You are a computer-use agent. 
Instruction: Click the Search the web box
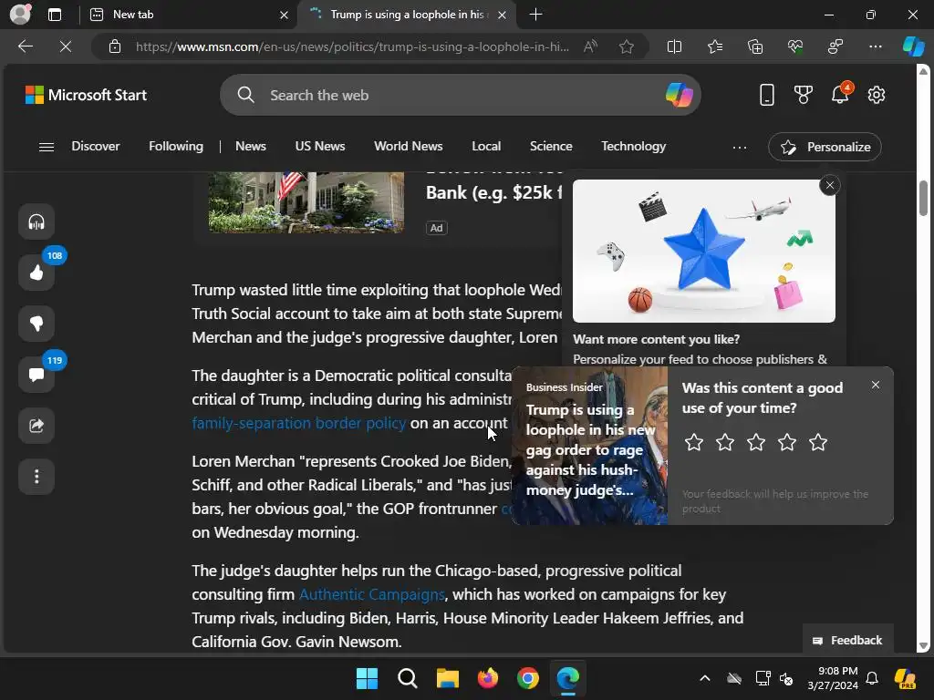point(461,95)
